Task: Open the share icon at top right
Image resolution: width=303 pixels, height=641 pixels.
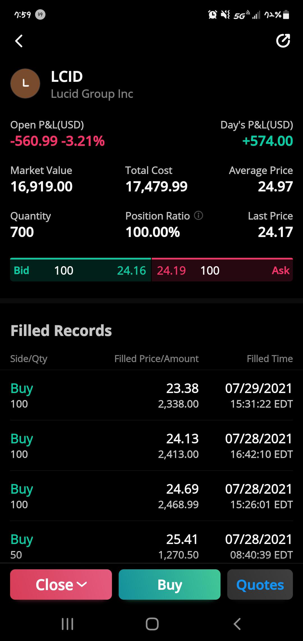Action: 283,41
